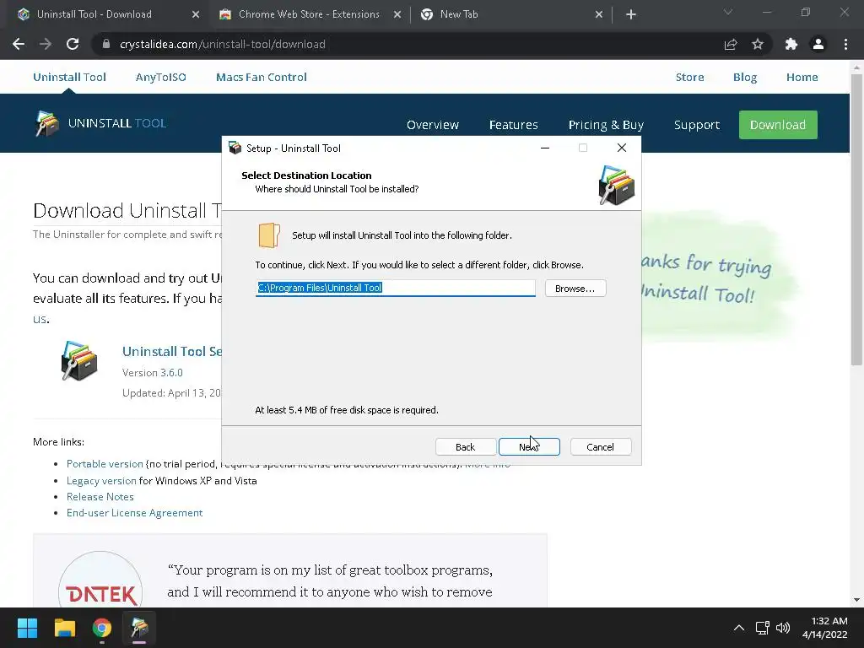Open a new tab with plus icon
Screen dimensions: 864x648
[x=631, y=15]
